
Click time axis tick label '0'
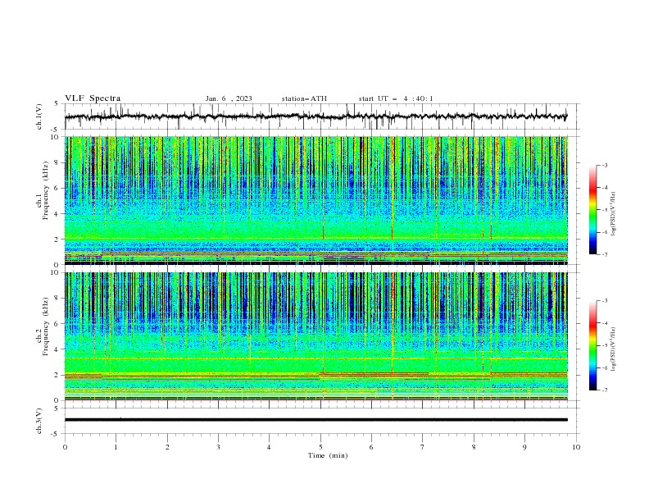point(65,447)
